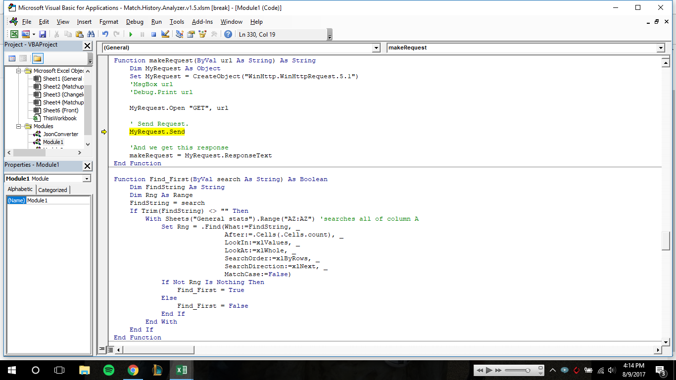Open the Debug menu
This screenshot has height=380, width=676.
[135, 22]
